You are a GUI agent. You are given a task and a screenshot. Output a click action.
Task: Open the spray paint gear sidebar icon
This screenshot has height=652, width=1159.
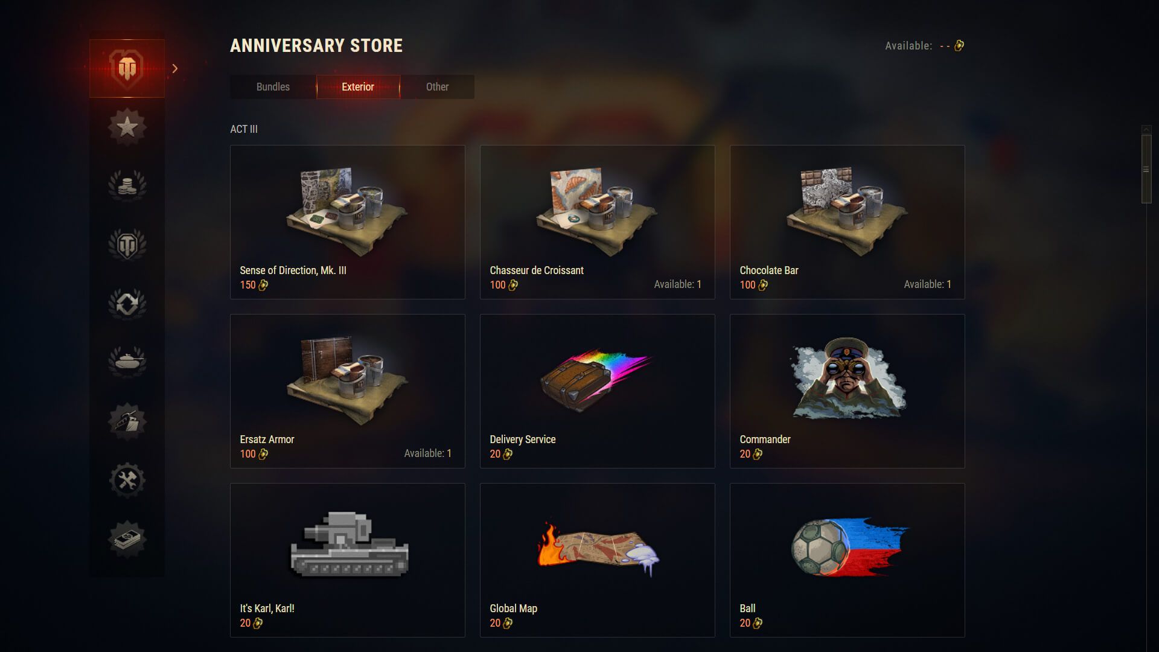pyautogui.click(x=127, y=421)
